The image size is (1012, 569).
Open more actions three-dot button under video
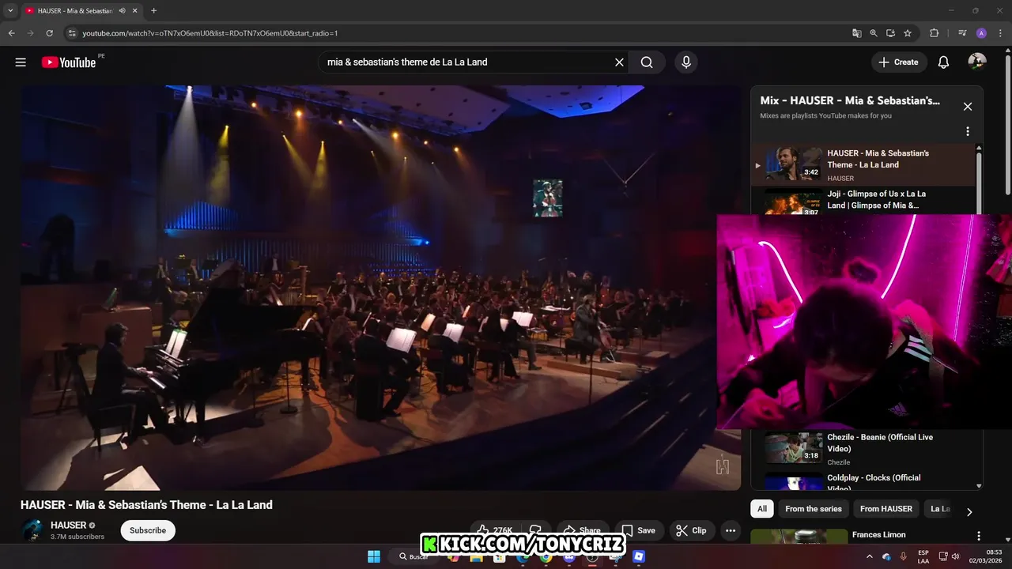731,530
